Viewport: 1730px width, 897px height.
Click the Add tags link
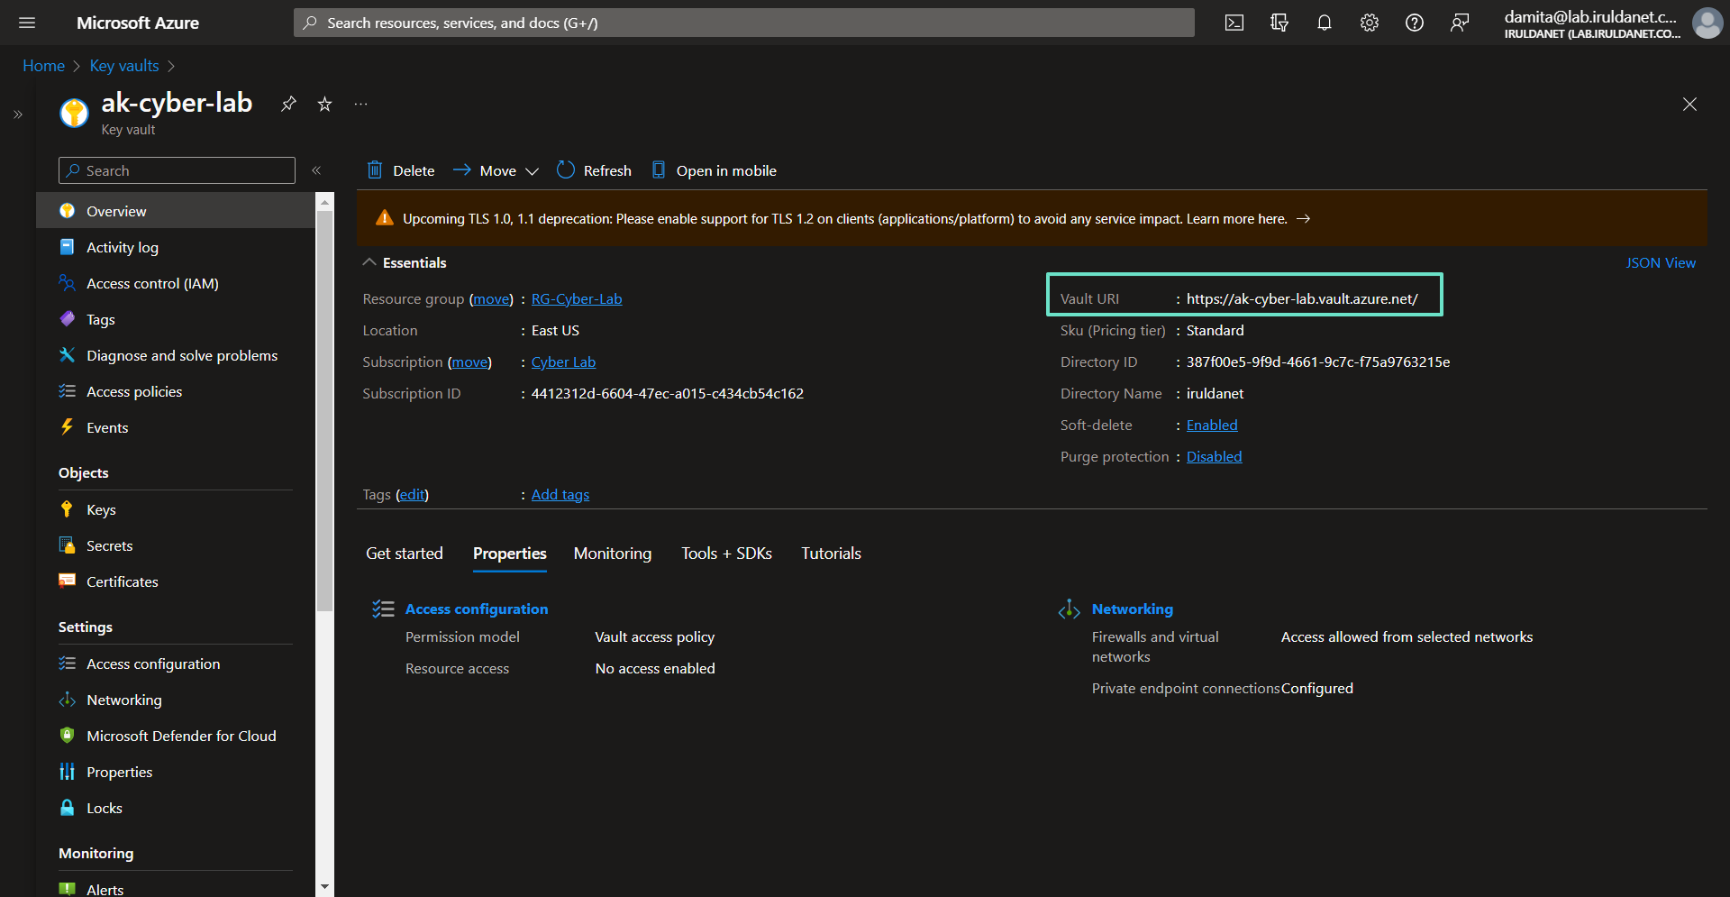tap(560, 495)
